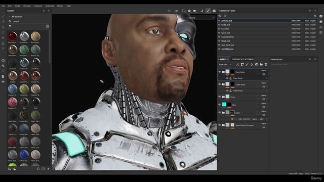Toggle visibility of the Color selection effect

[232, 119]
